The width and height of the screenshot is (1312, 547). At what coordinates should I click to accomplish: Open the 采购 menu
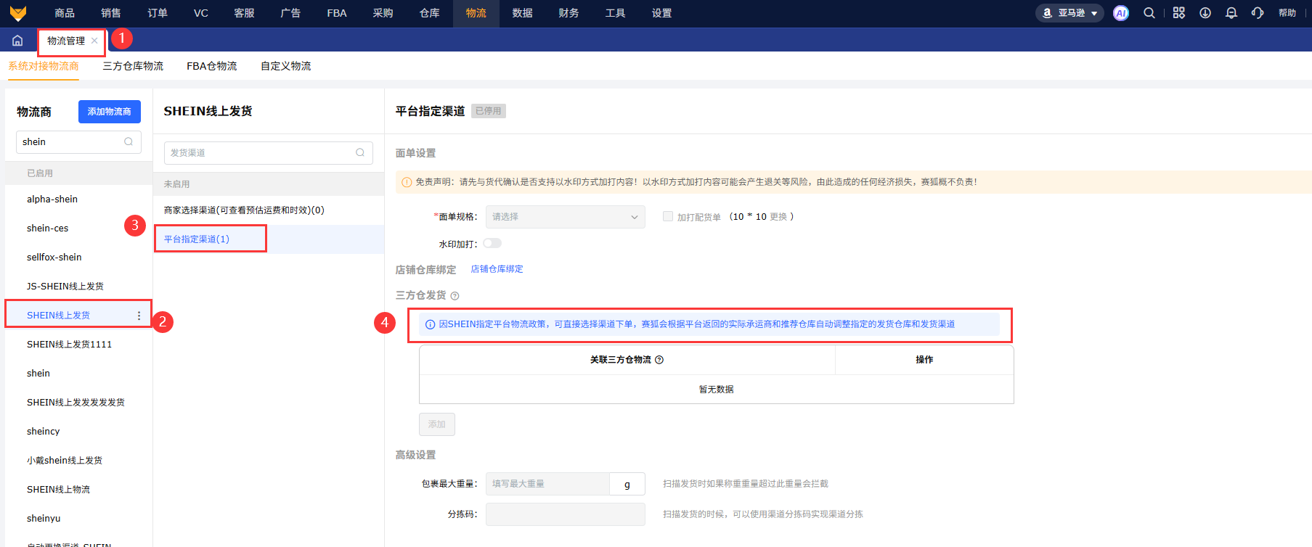pos(383,13)
